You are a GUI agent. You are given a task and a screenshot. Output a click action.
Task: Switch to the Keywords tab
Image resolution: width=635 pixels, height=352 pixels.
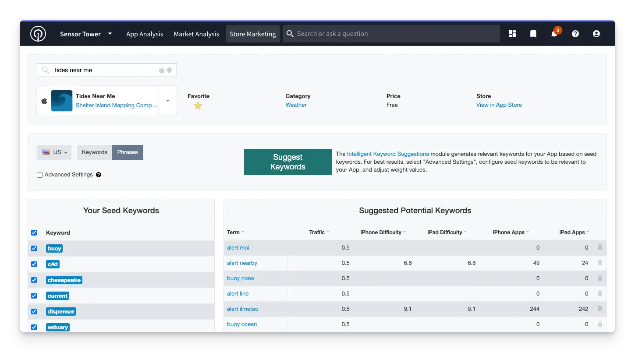coord(95,152)
